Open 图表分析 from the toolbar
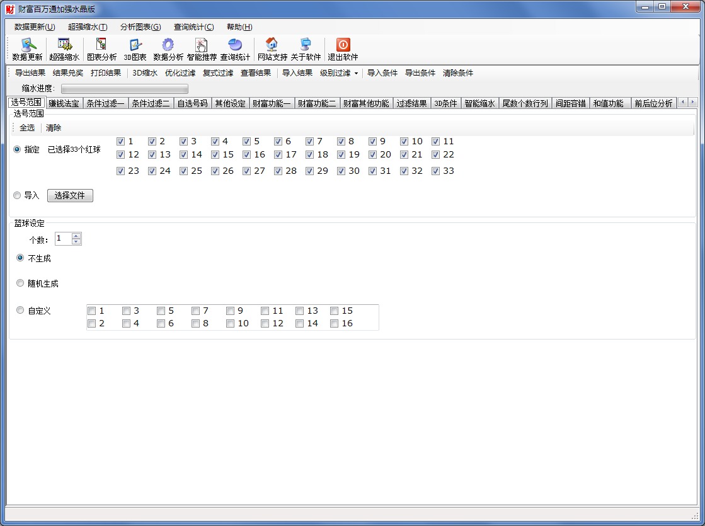Viewport: 705px width, 526px height. [x=101, y=45]
